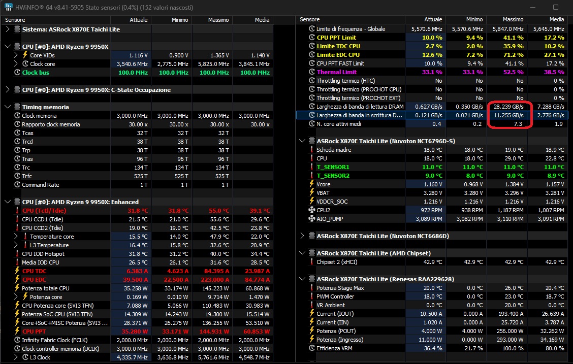
Task: Click the clock icon beside Efficienza VRM
Action: pyautogui.click(x=312, y=348)
